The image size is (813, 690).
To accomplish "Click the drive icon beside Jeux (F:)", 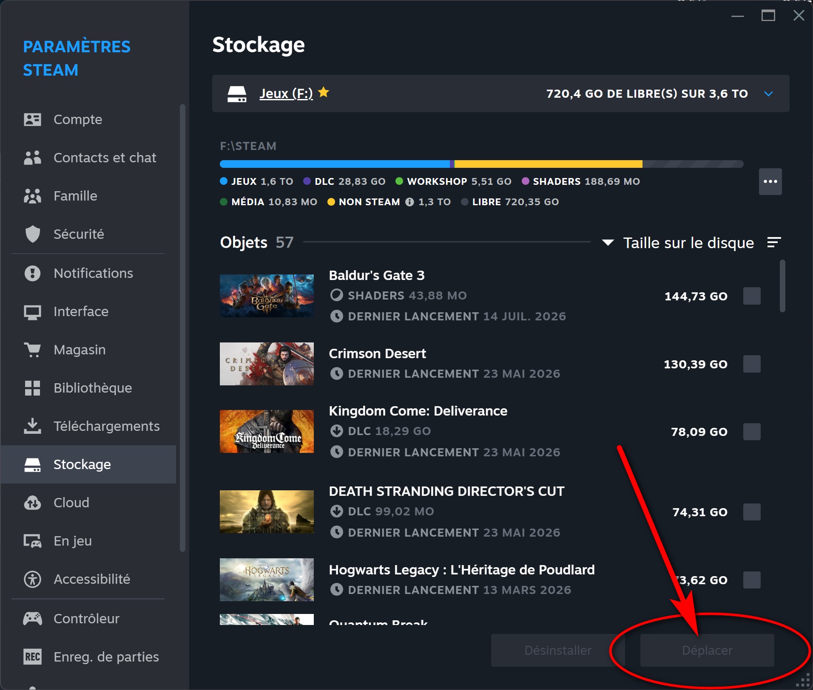I will point(237,94).
